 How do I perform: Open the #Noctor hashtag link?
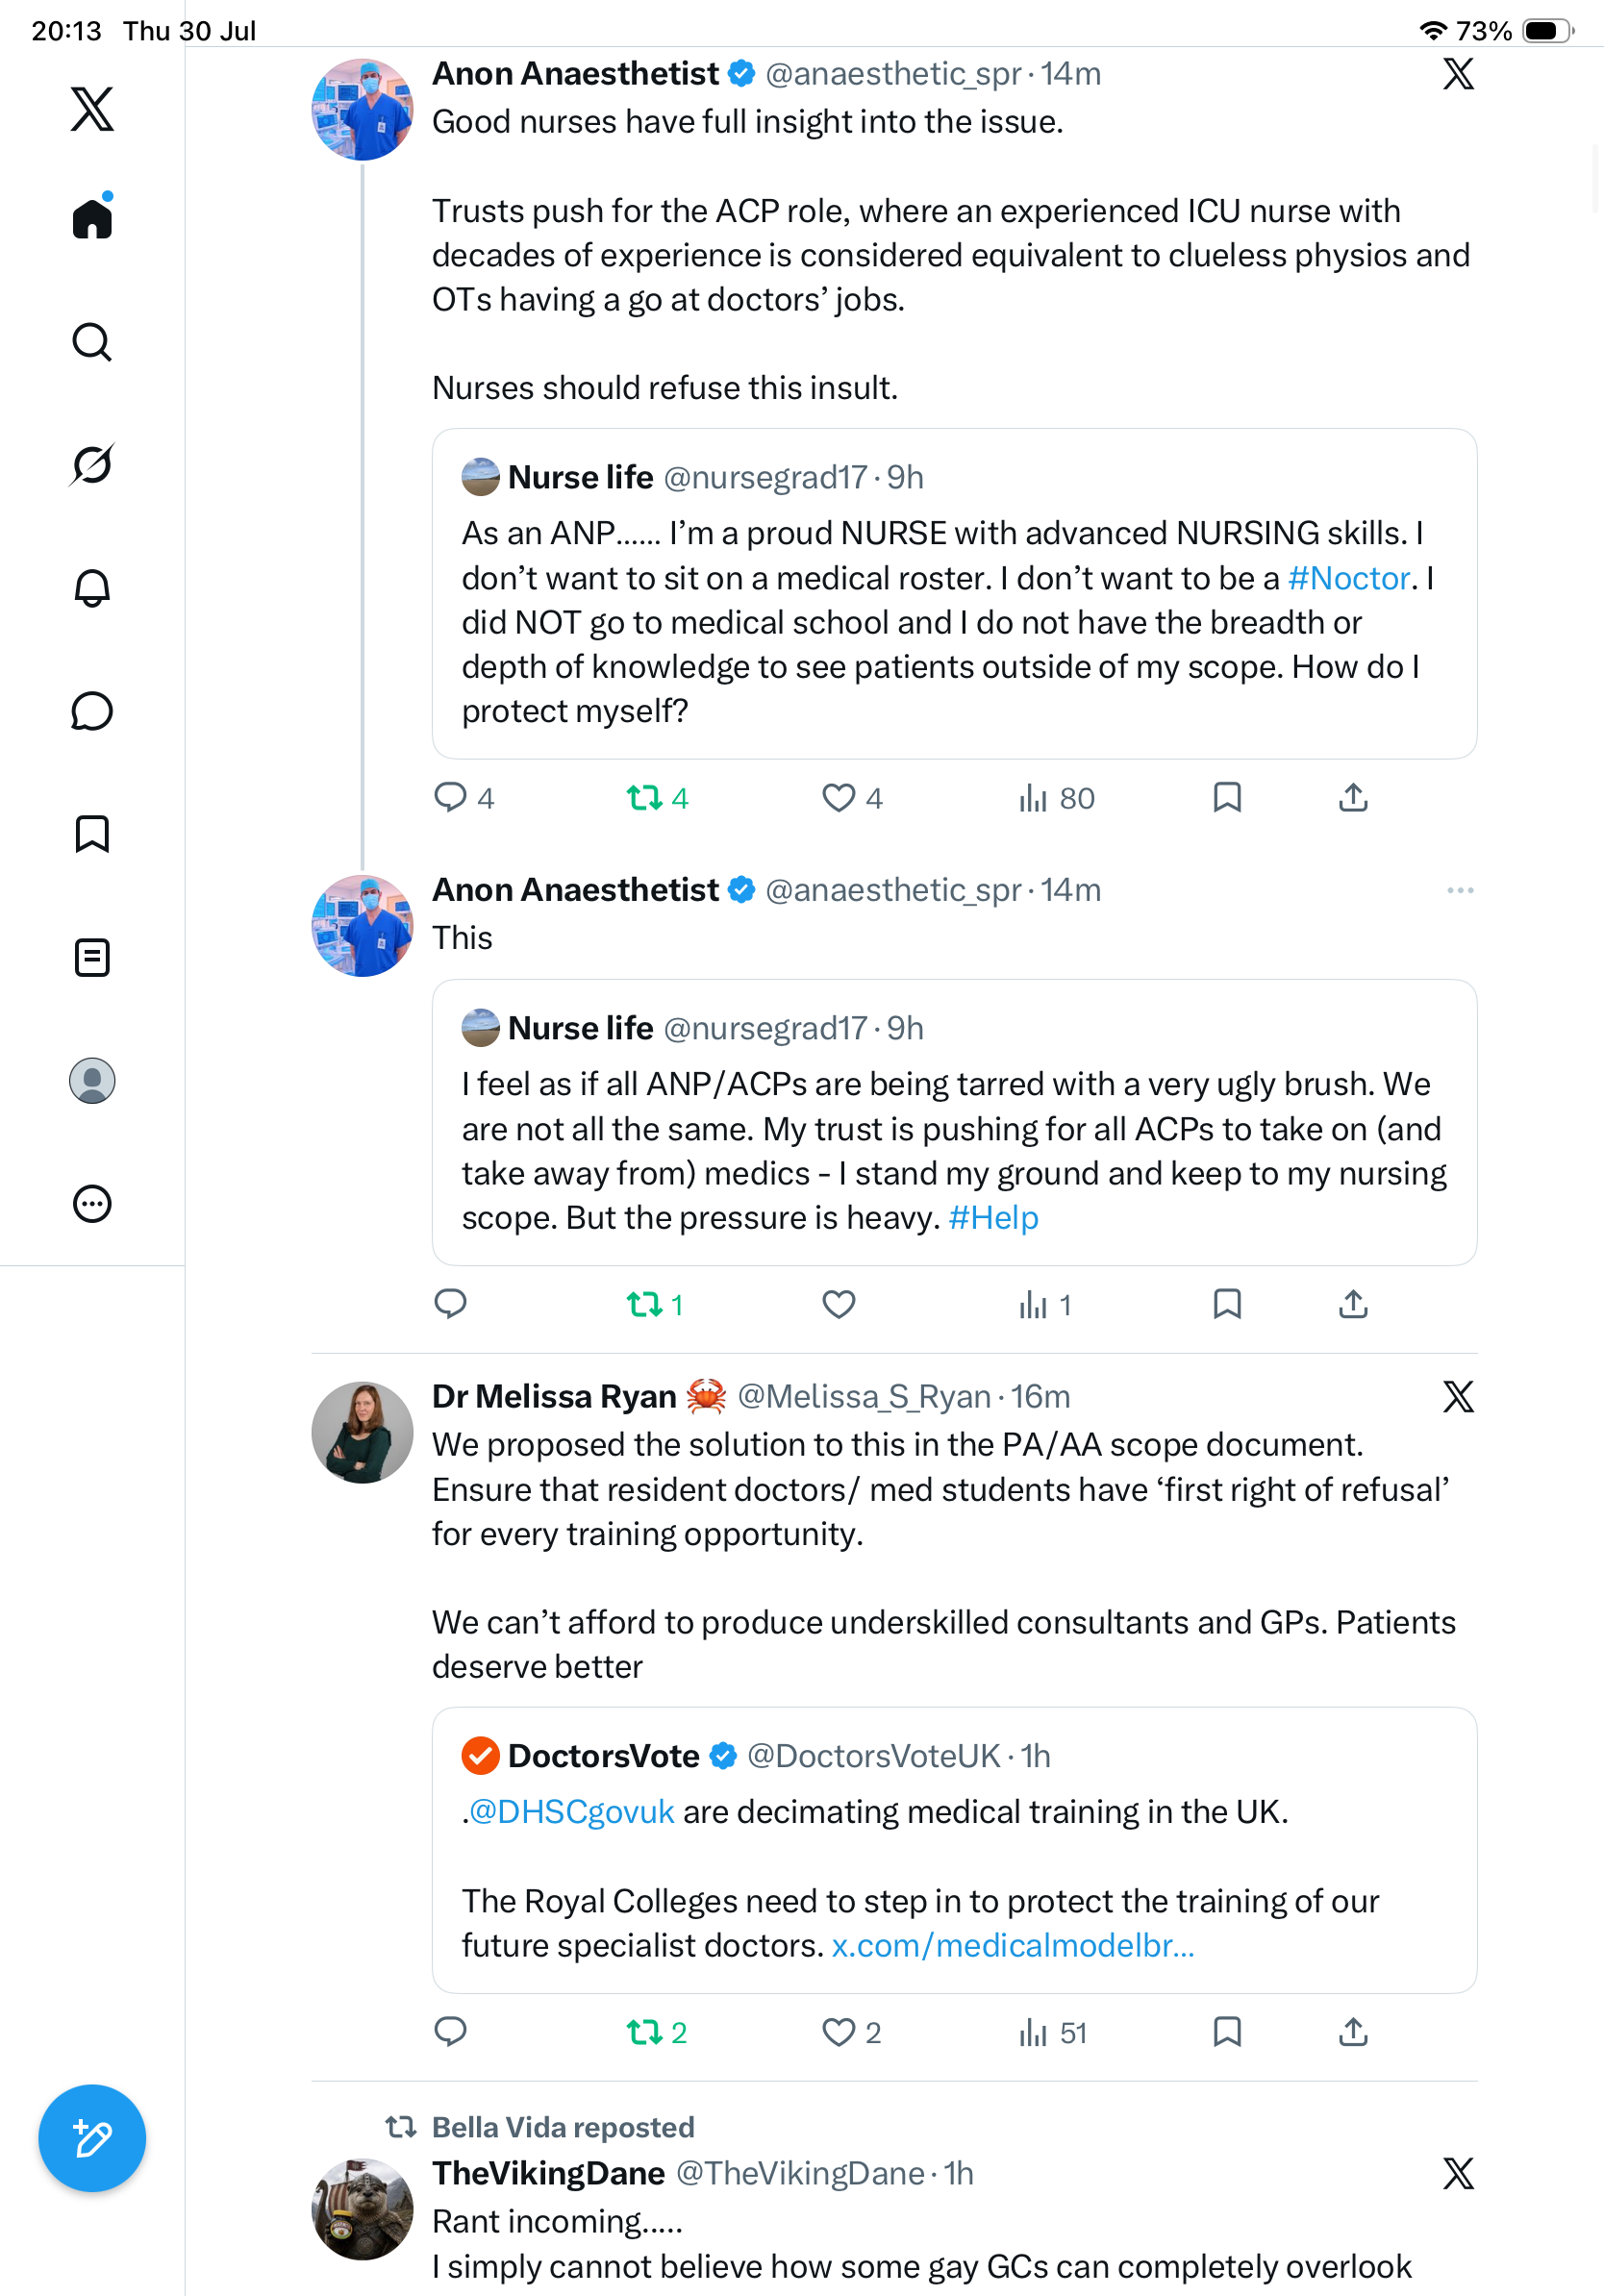point(1348,578)
